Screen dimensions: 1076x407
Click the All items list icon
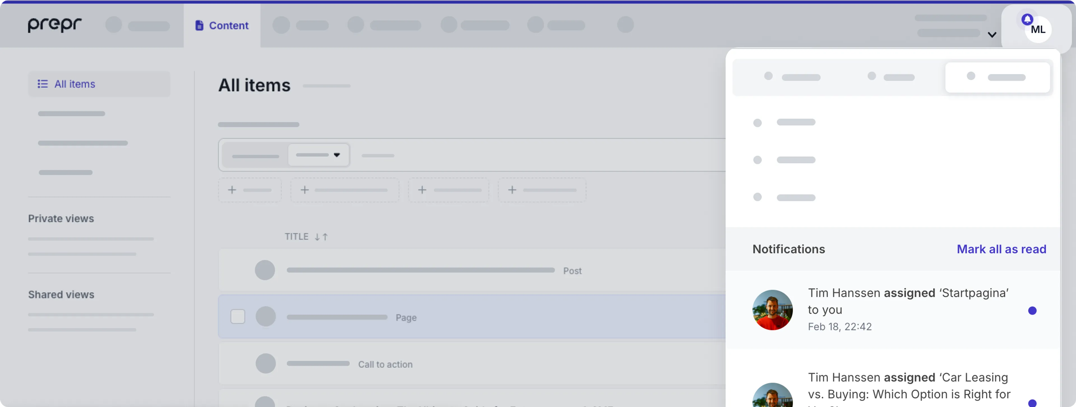pyautogui.click(x=43, y=84)
